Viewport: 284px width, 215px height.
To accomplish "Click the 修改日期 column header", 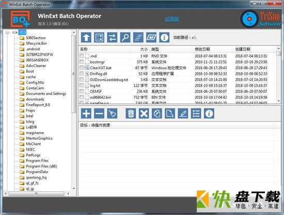I will click(202, 49).
